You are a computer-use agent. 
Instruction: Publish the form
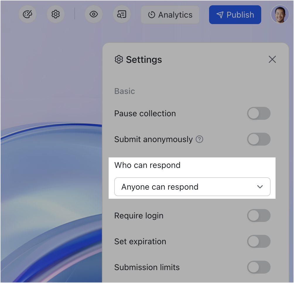235,14
